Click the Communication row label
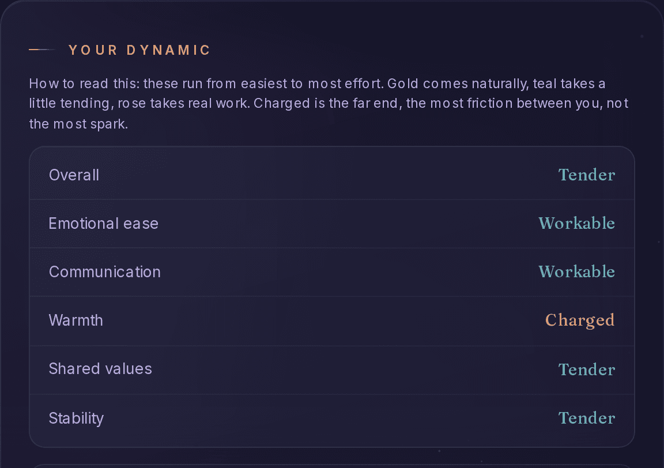Image resolution: width=664 pixels, height=468 pixels. point(105,271)
